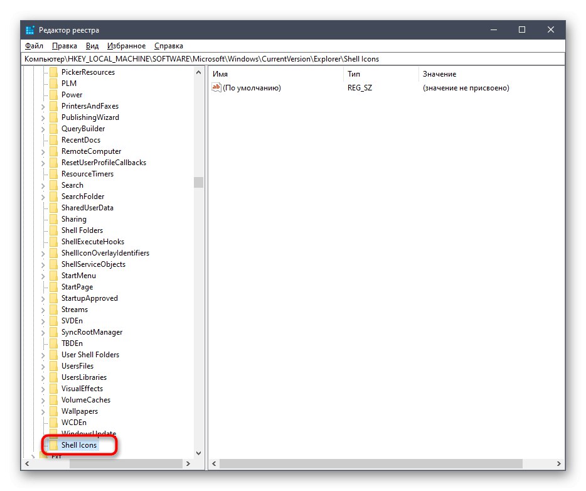Click the SharedUserData folder icon

click(53, 208)
